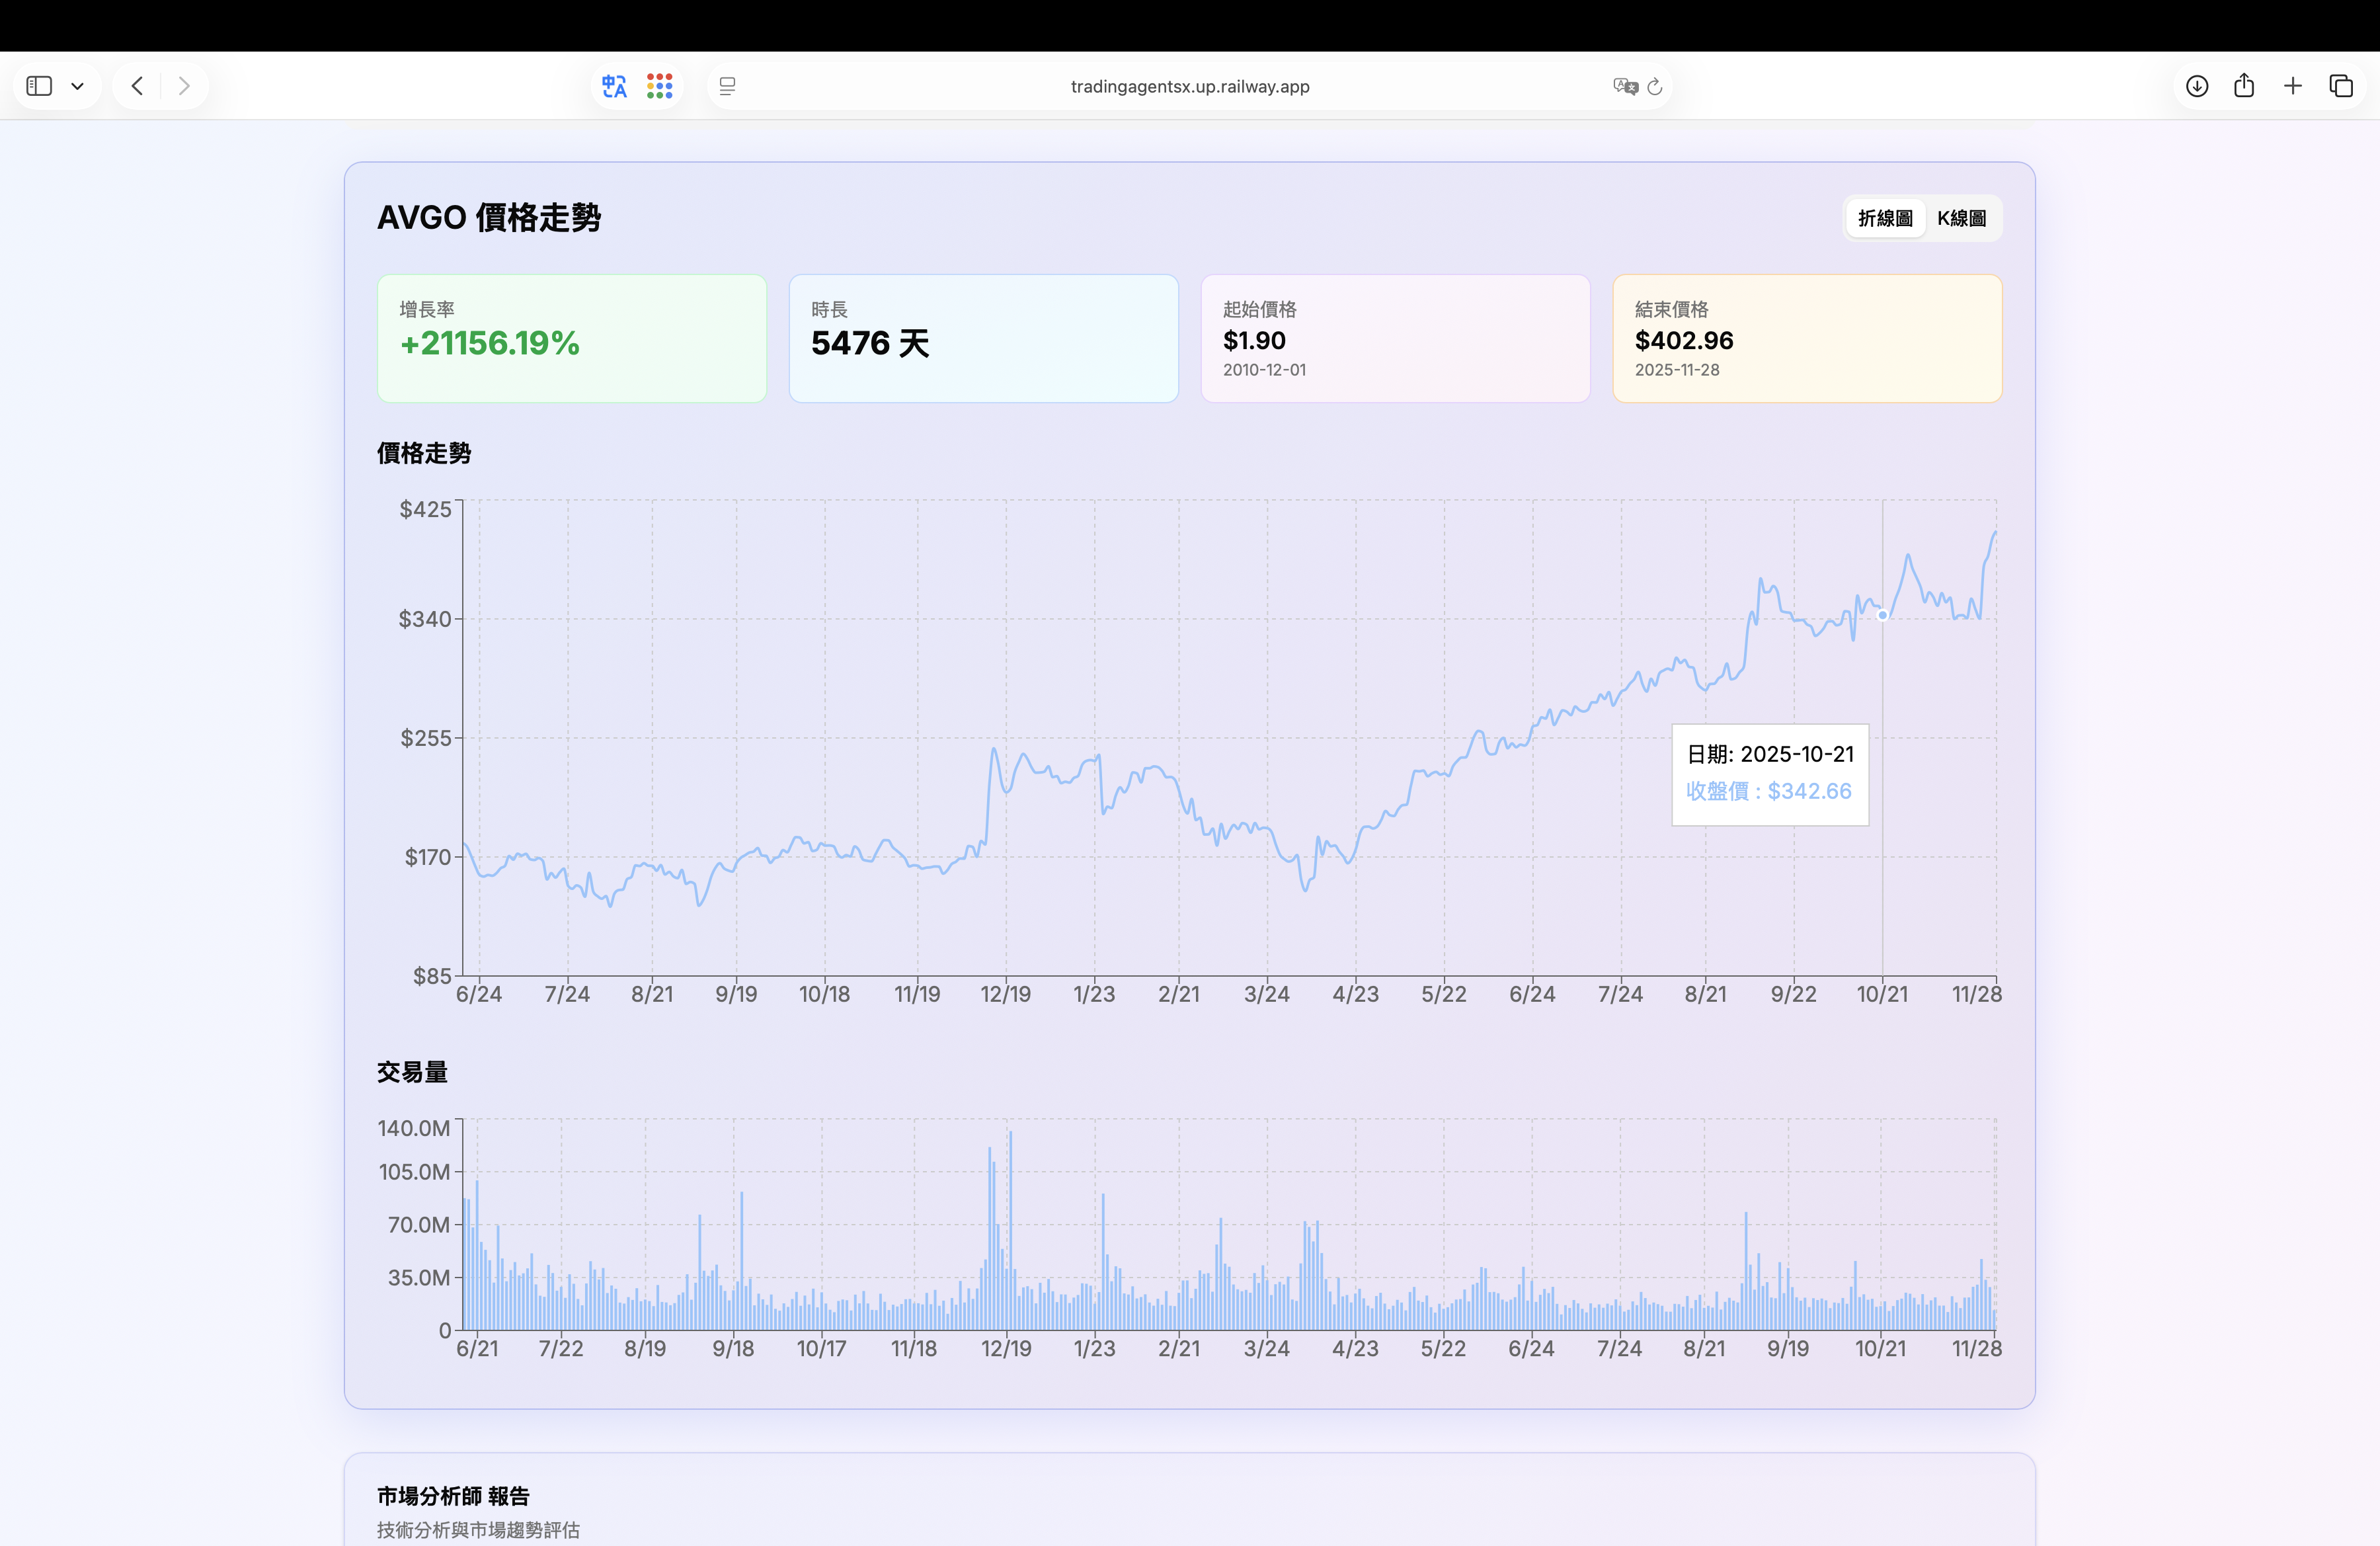Image resolution: width=2380 pixels, height=1546 pixels.
Task: Click the start date 2010-12-01
Action: point(1264,370)
